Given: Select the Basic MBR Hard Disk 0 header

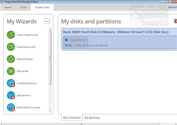Looking at the screenshot, I should [x=116, y=32].
